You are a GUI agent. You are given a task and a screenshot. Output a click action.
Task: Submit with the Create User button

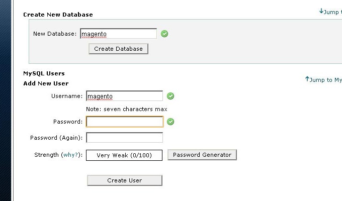coord(125,180)
